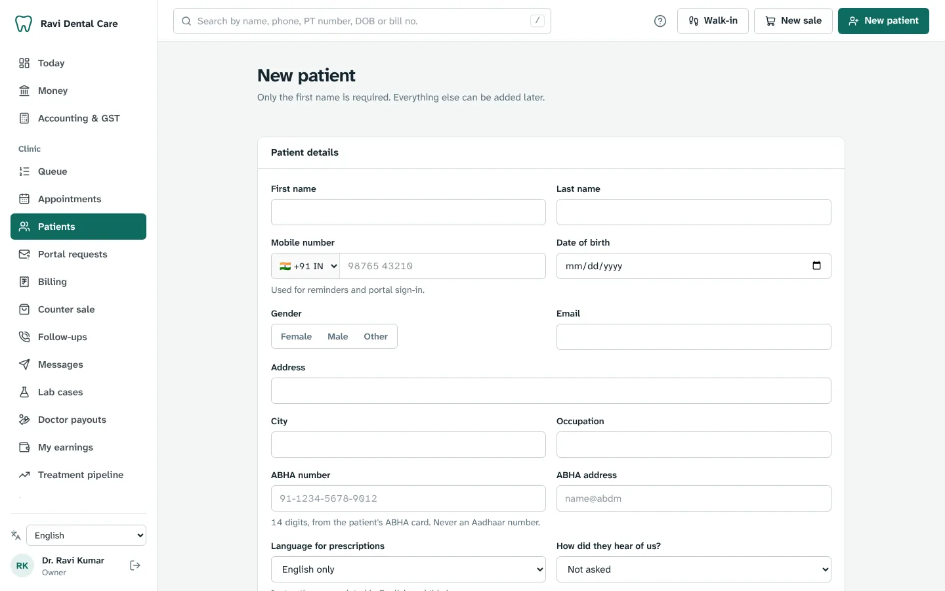Viewport: 945px width, 591px height.
Task: Click the ABHA address field
Action: pos(694,498)
